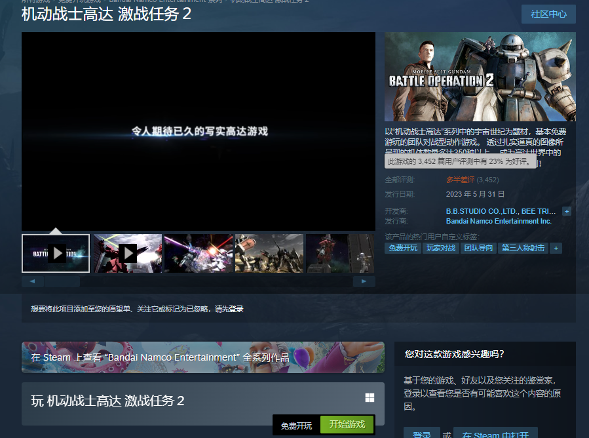Click the 登录 button in interest panel

click(421, 434)
